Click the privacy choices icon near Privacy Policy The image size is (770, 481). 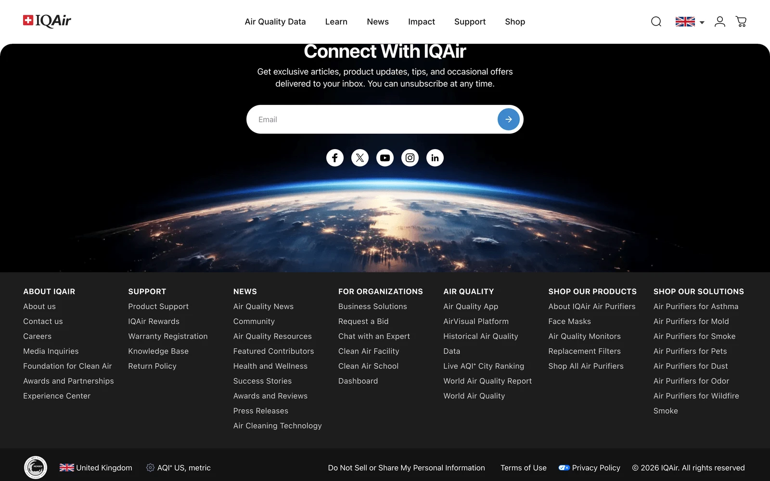564,468
